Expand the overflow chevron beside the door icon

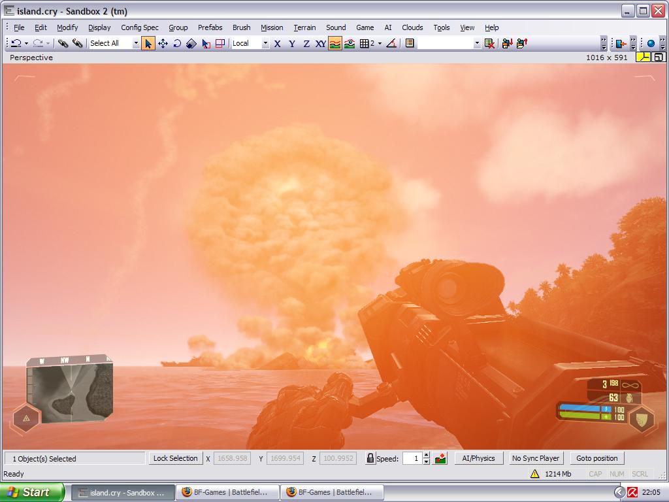point(634,43)
